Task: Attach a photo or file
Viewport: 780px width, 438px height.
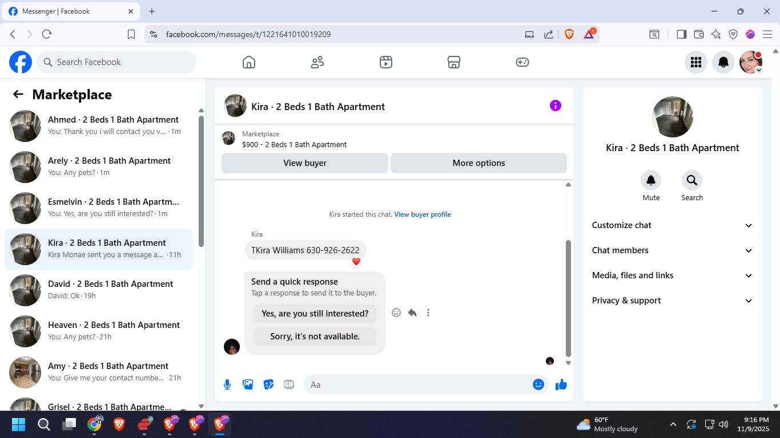Action: (x=248, y=384)
